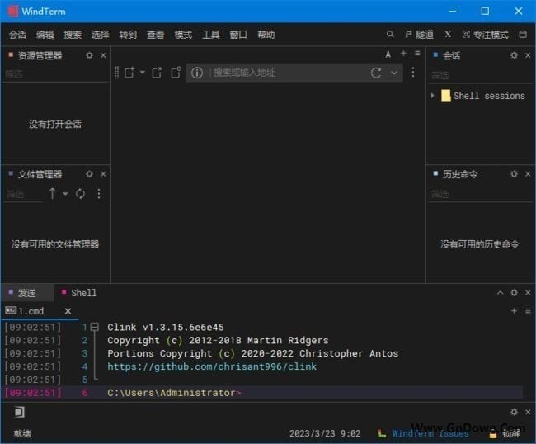Open the 转到 menu
Image resolution: width=536 pixels, height=444 pixels.
click(x=128, y=35)
